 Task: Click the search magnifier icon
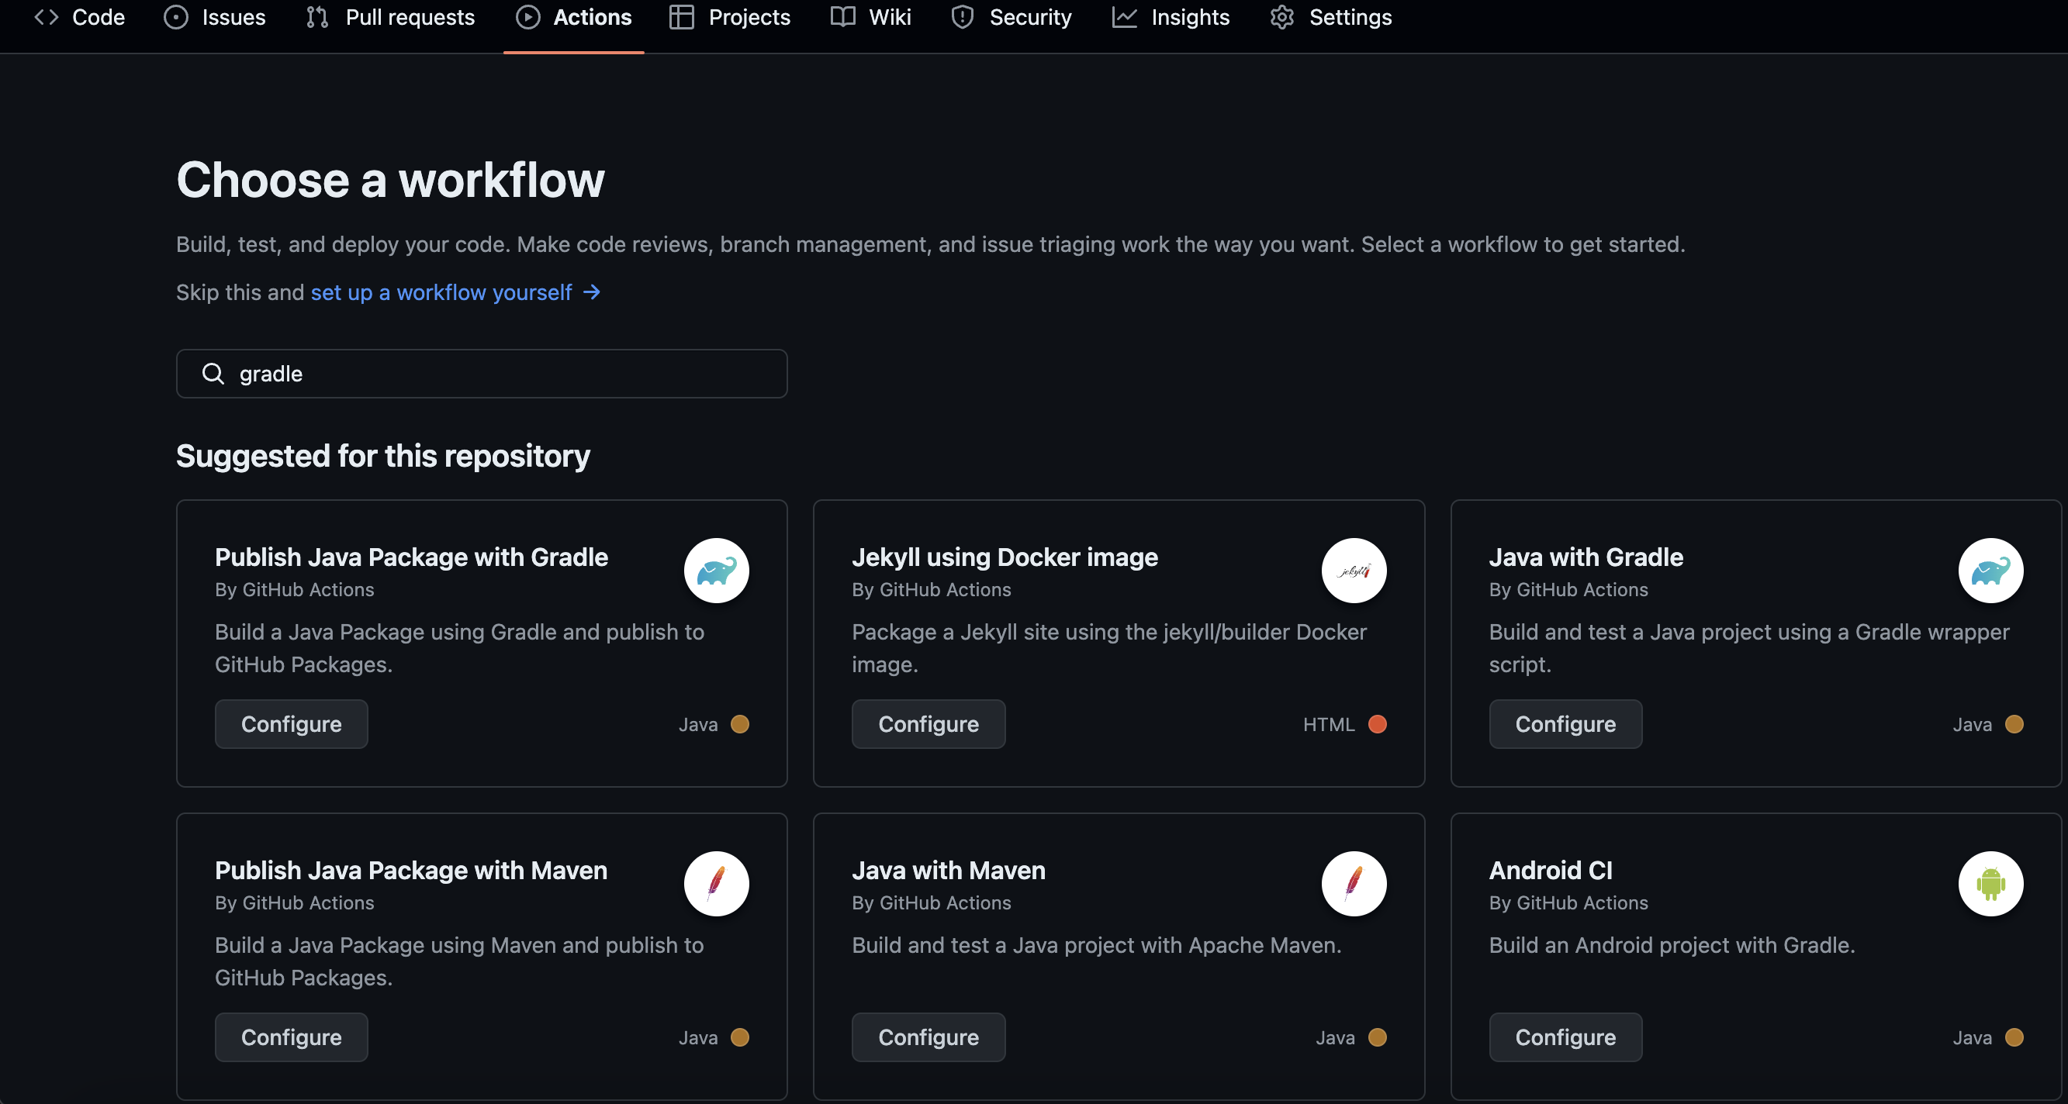click(x=213, y=374)
